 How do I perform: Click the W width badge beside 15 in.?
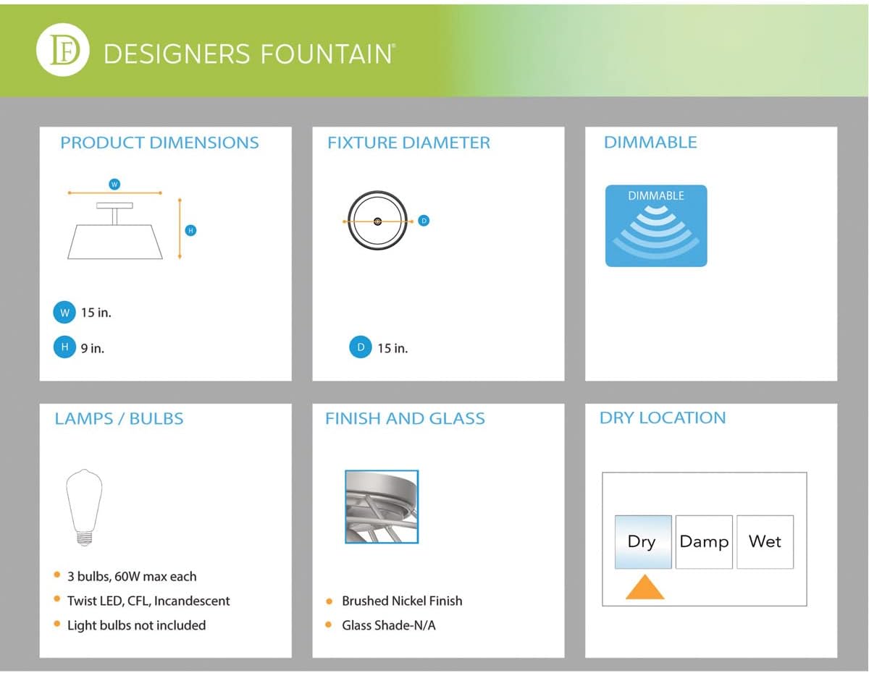pyautogui.click(x=64, y=313)
